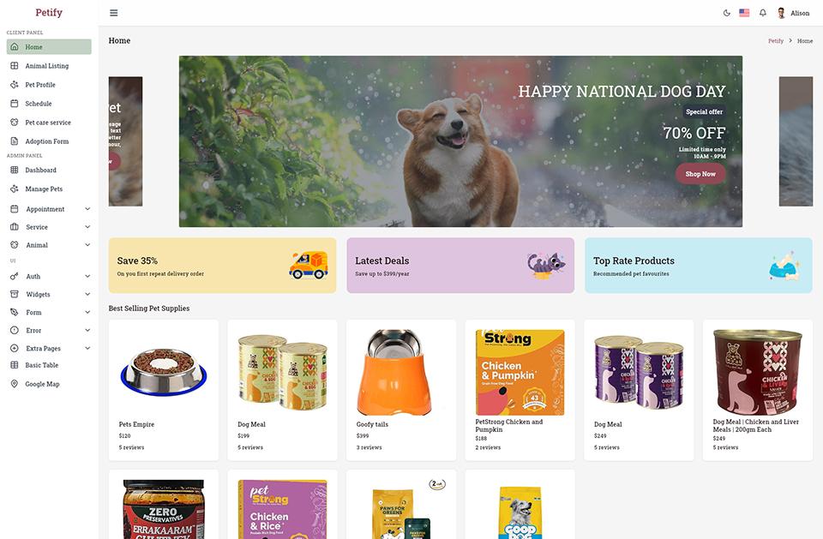
Task: Expand the Appointment submenu chevron
Action: (x=87, y=209)
